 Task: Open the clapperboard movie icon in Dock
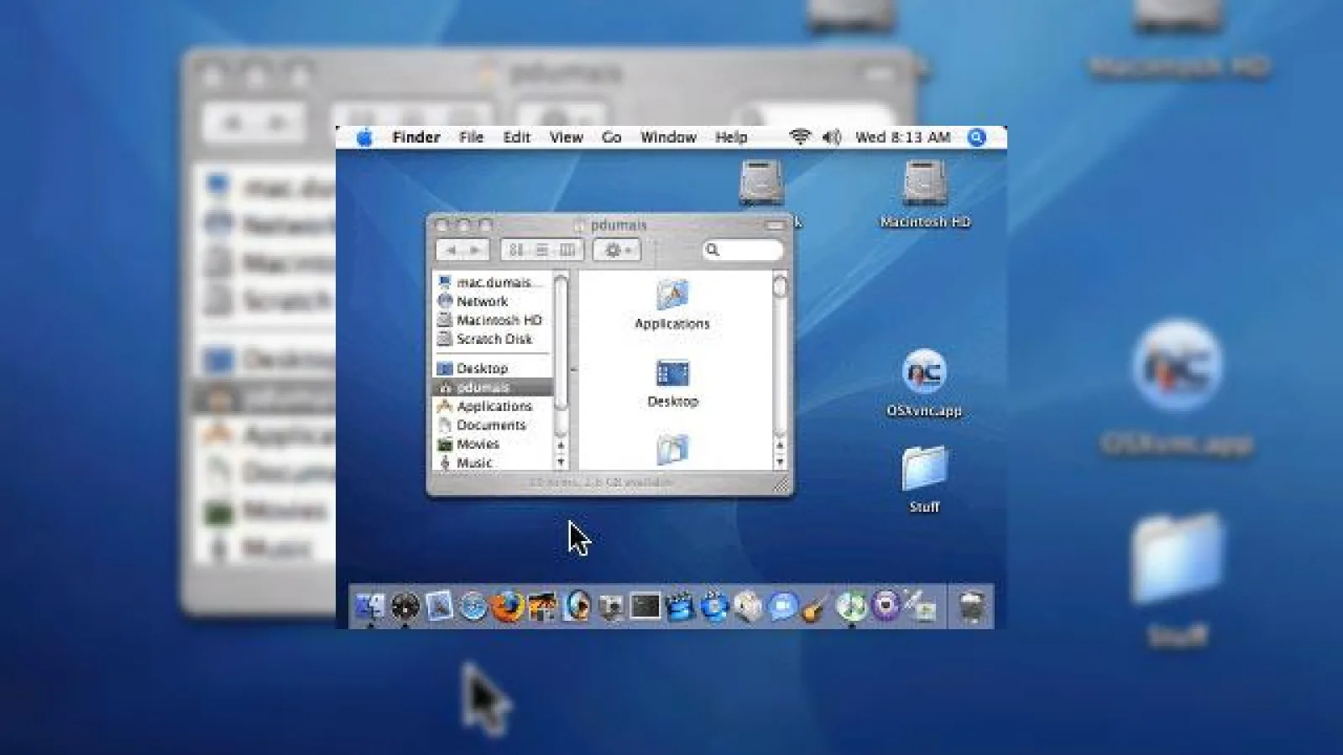(x=680, y=607)
